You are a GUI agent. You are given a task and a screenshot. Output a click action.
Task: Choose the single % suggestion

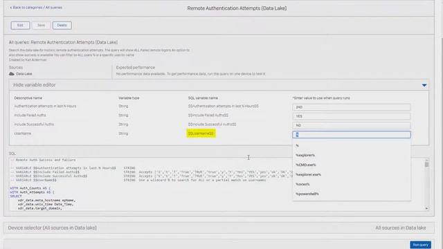coord(352,146)
